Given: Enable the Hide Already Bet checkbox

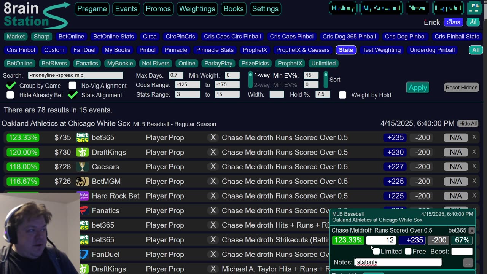Looking at the screenshot, I should tap(10, 95).
